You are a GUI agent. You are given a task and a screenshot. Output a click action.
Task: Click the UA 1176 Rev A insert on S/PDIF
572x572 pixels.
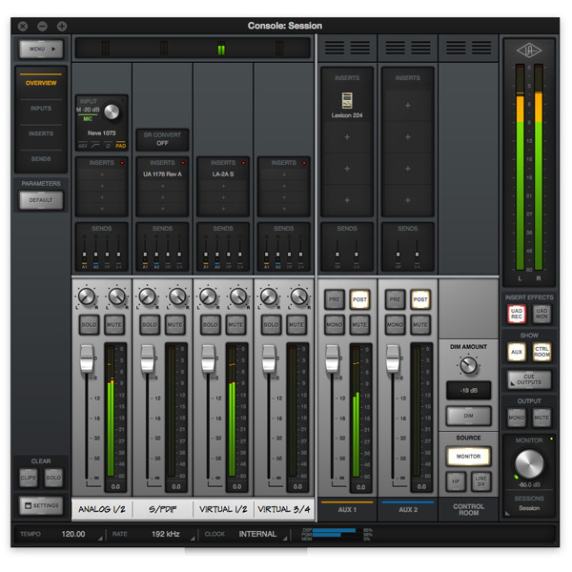162,174
